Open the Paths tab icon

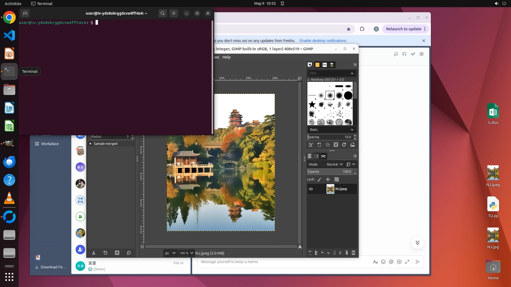click(x=323, y=156)
